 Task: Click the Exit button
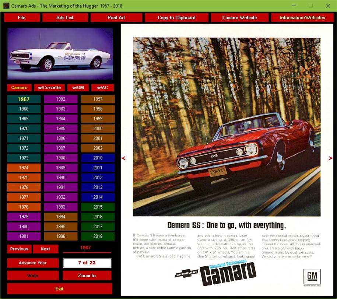(60, 289)
